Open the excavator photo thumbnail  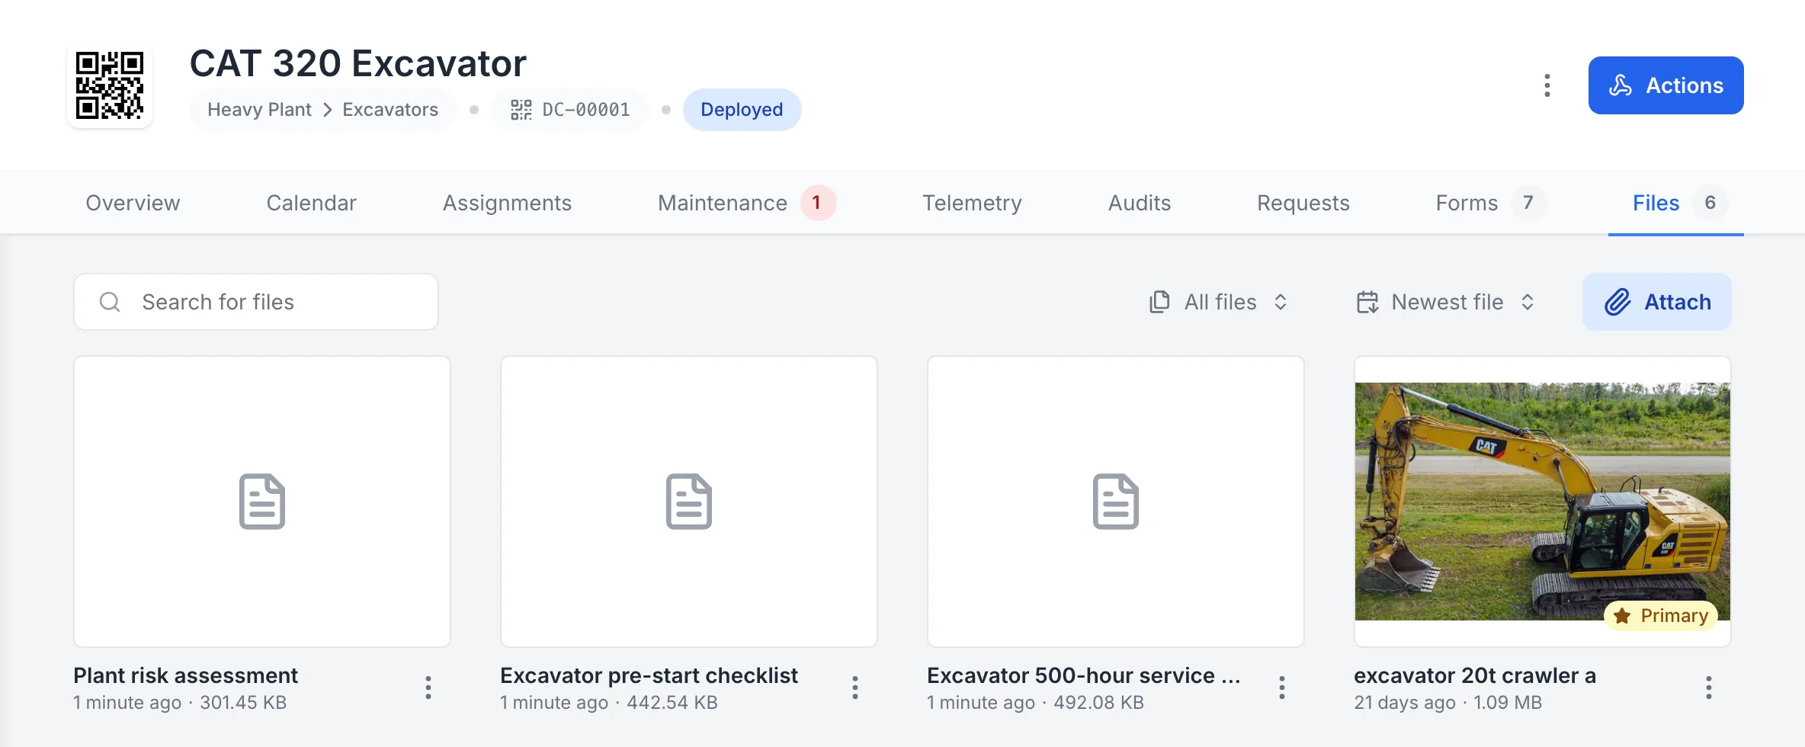(x=1543, y=501)
